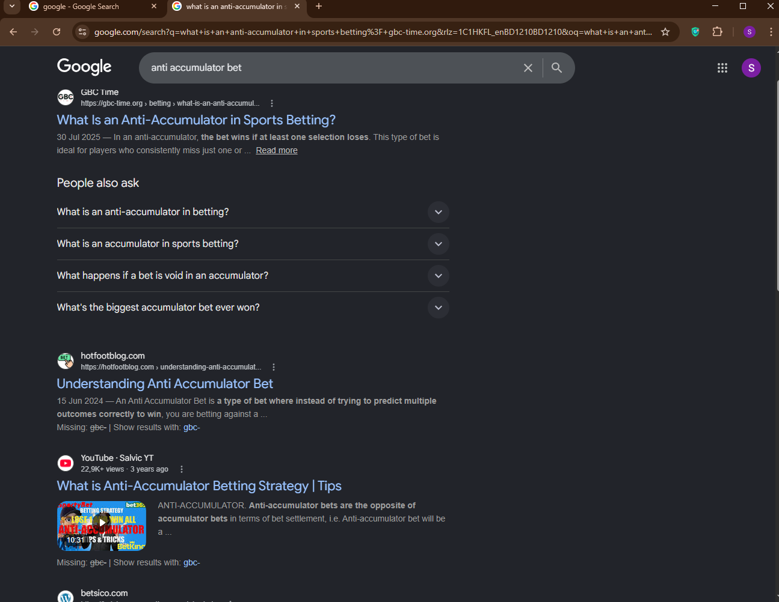Expand 'What is an accumulator in sports betting?'
This screenshot has height=602, width=779.
coord(253,244)
